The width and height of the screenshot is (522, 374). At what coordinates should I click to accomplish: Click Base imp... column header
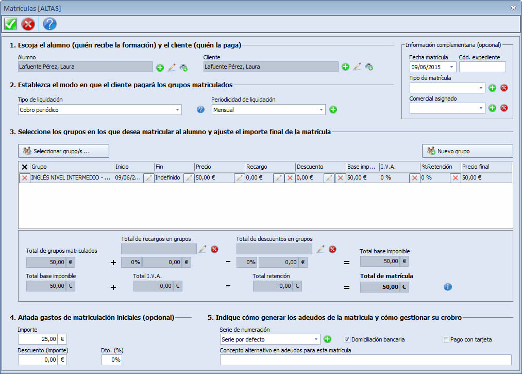pyautogui.click(x=363, y=167)
